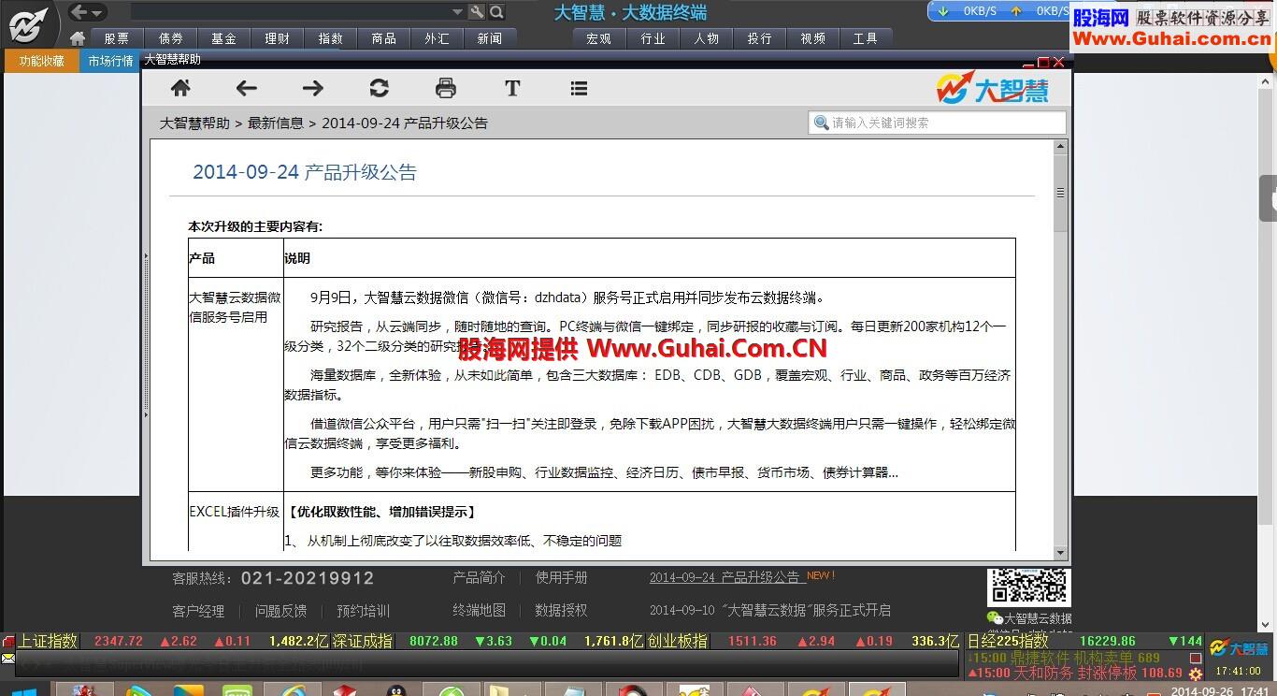Open the 债券 menu tab
This screenshot has height=696, width=1277.
(x=171, y=38)
